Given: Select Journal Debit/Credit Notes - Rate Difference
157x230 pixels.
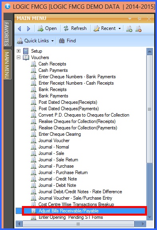Looking at the screenshot, I should 80,192.
